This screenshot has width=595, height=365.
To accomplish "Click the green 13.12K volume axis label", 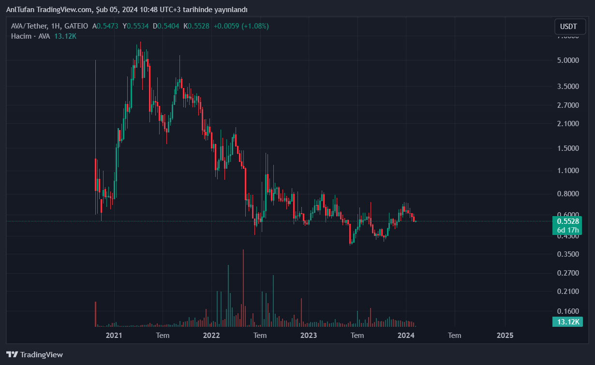I will point(568,322).
